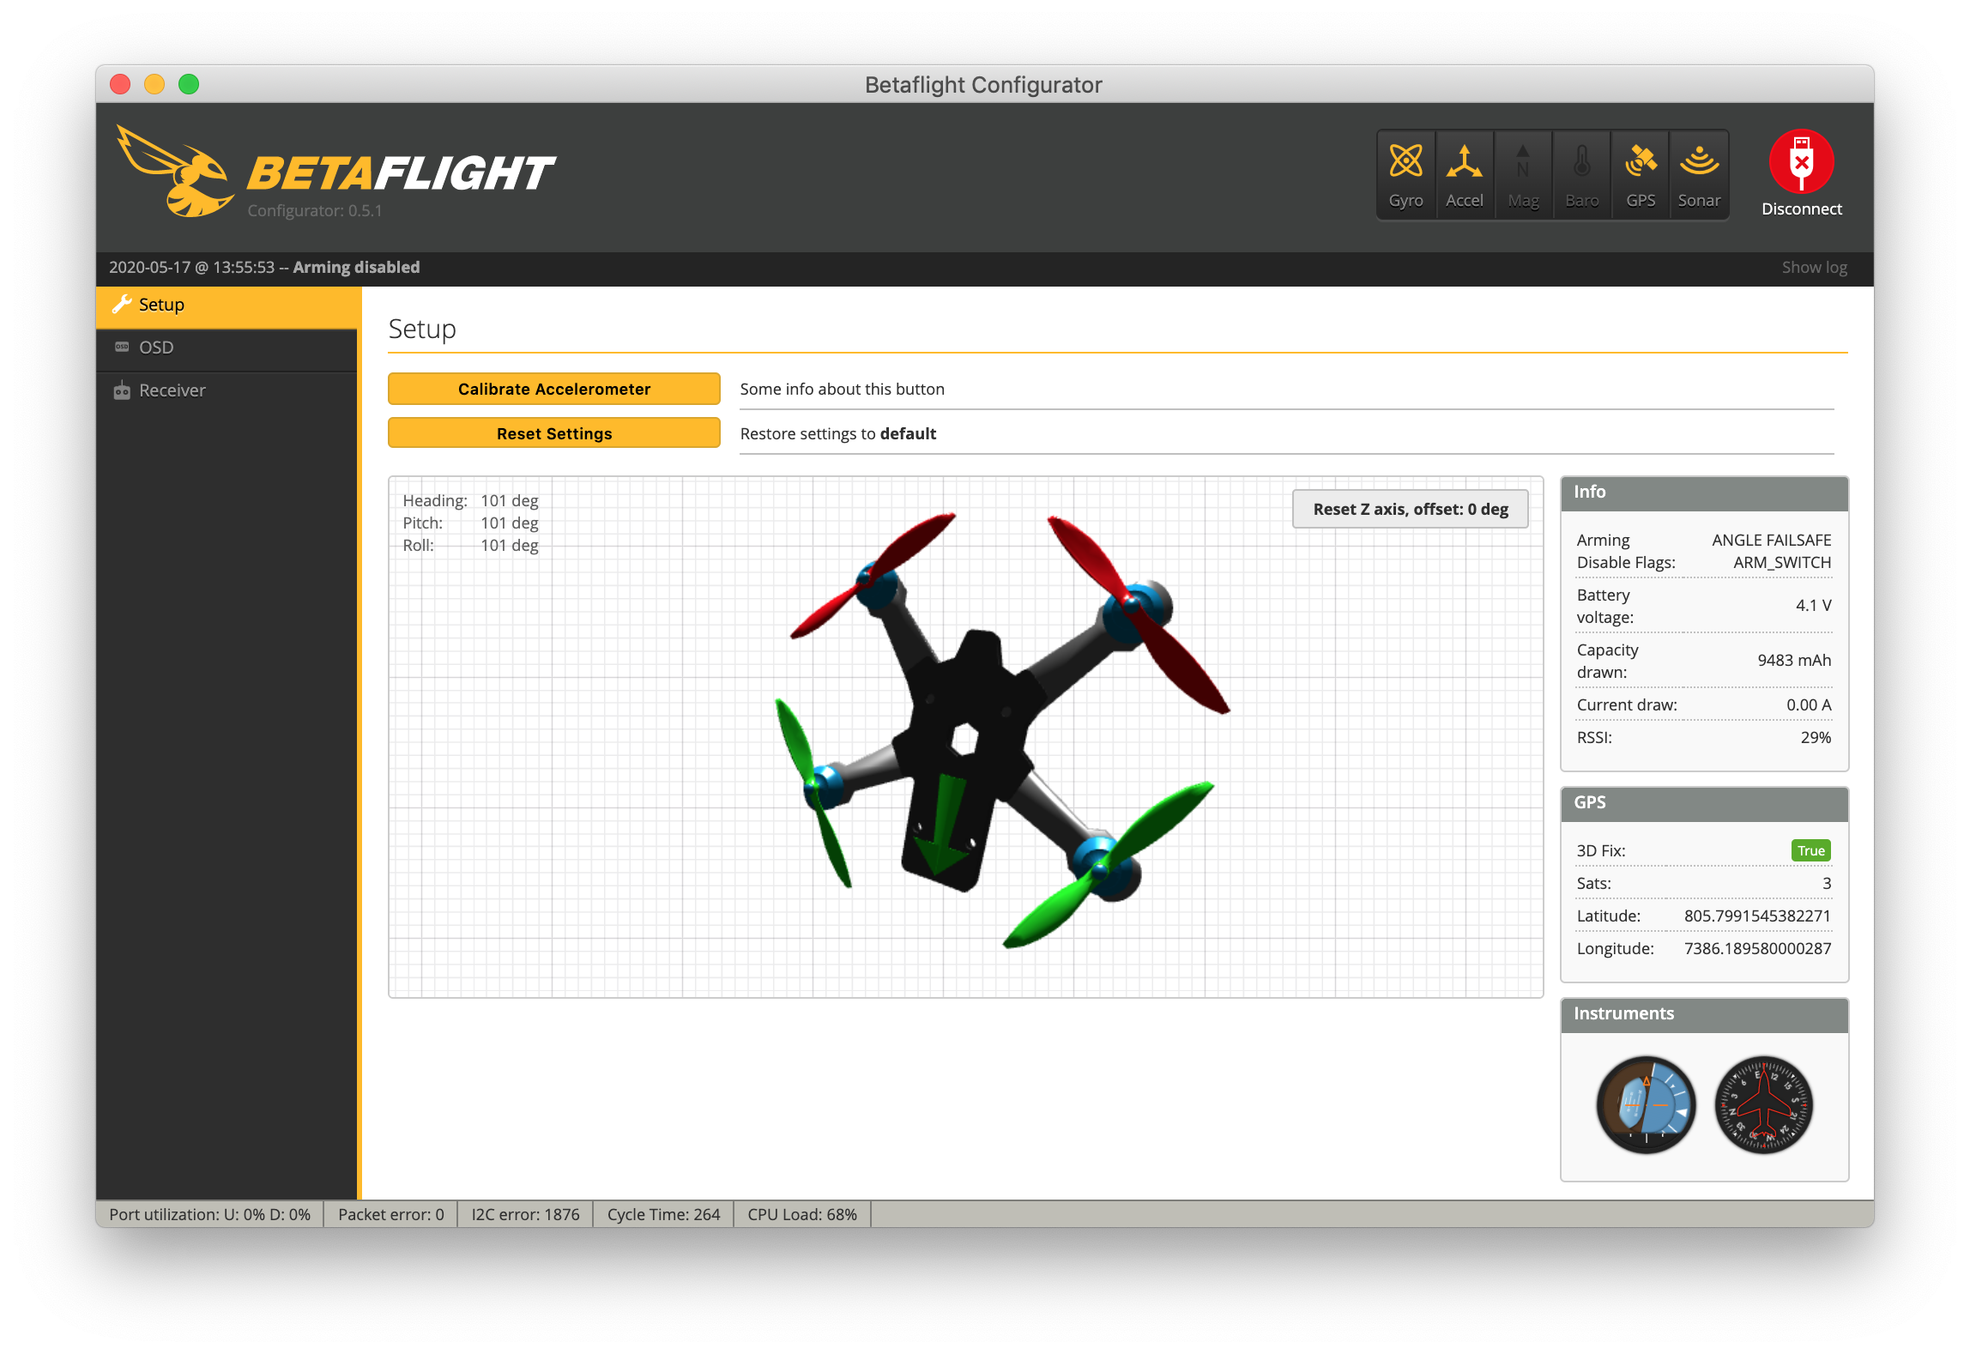Click the Baro sensor icon
The height and width of the screenshot is (1354, 1970).
(x=1581, y=161)
